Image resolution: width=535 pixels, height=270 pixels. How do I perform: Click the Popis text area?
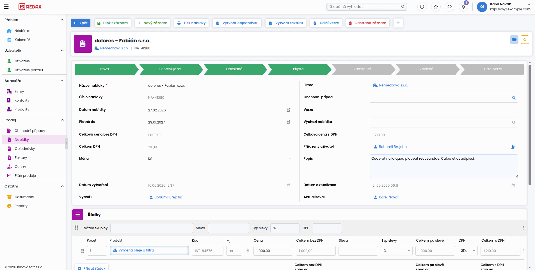pyautogui.click(x=443, y=166)
